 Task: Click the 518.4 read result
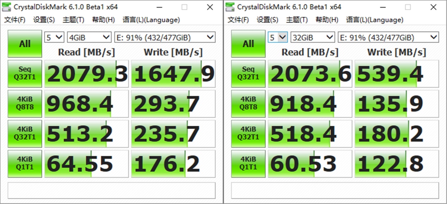[310, 134]
